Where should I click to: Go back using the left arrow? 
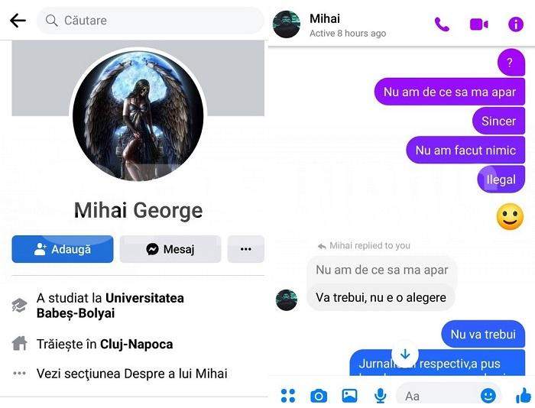18,21
